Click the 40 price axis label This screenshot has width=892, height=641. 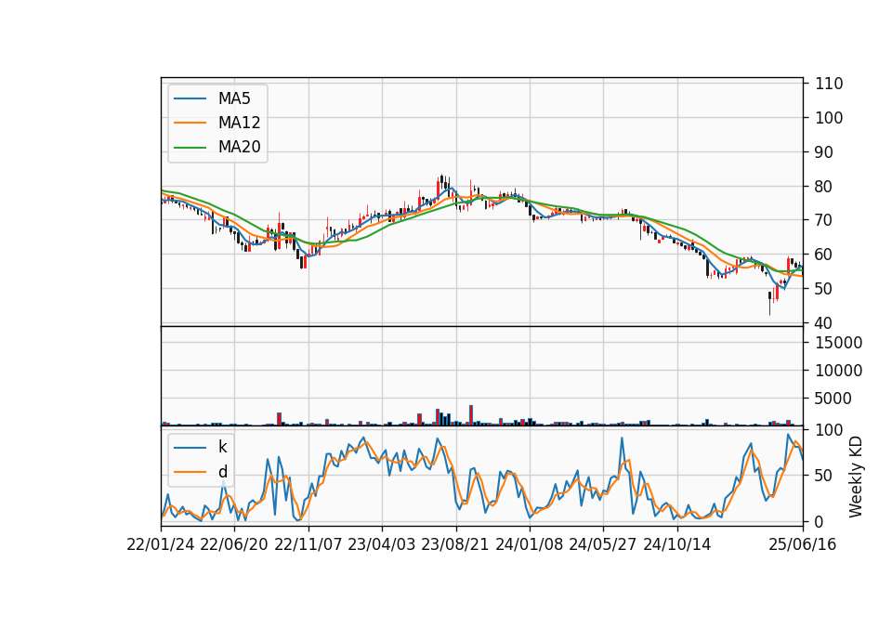click(824, 323)
